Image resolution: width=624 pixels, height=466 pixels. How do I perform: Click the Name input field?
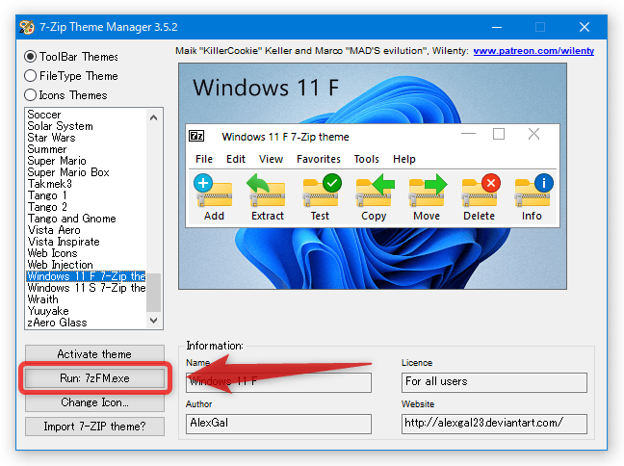click(x=278, y=382)
